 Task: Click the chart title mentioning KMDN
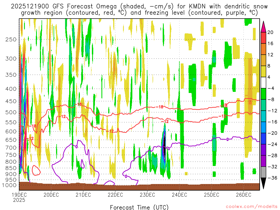point(139,7)
